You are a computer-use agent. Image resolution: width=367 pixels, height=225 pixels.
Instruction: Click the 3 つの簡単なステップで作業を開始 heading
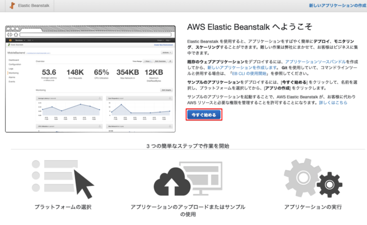[x=188, y=146]
